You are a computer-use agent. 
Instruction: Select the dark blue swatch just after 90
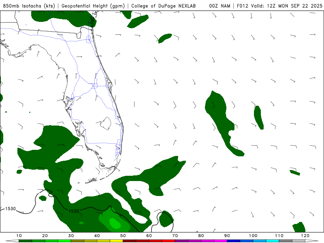[x=234, y=241]
